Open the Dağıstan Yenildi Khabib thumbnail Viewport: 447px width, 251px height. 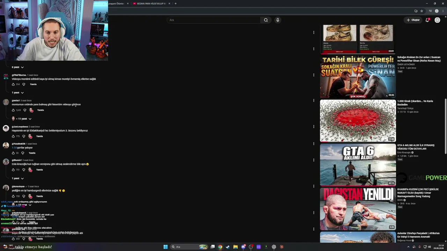(x=358, y=209)
